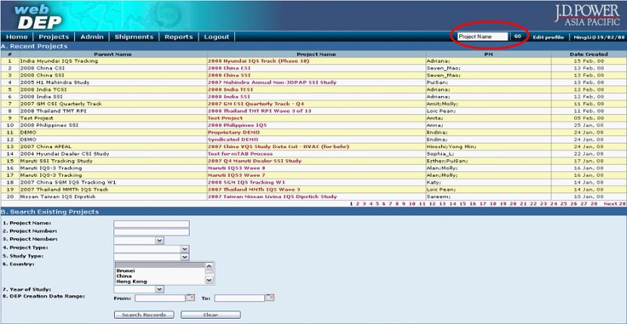Select parent name India Hyundai IQS Tracking
Viewport: 627px width, 324px height.
point(59,61)
